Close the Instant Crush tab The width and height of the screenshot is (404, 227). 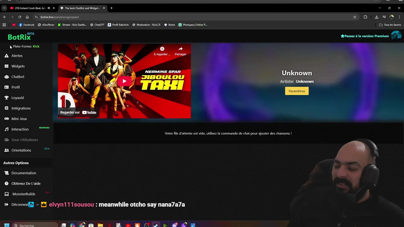54,8
